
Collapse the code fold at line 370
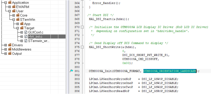82,27
